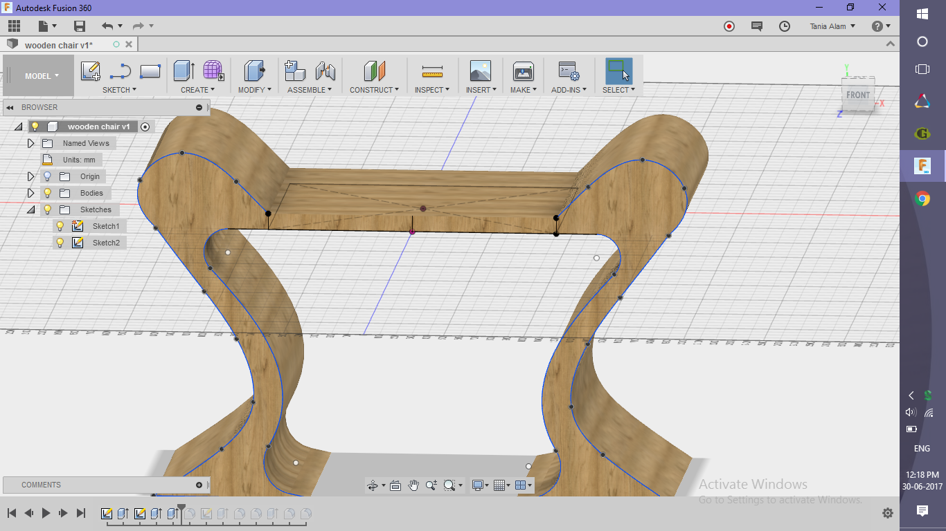
Task: Click the timeline history marker
Action: coord(181,512)
